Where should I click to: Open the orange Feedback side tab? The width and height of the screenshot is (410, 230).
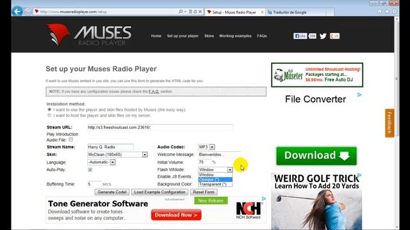pos(389,123)
